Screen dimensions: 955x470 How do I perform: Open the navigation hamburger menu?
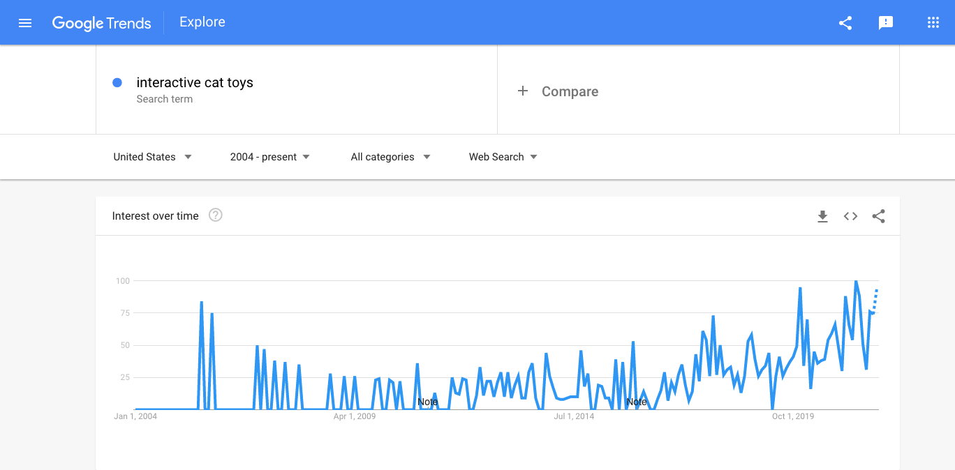point(25,22)
